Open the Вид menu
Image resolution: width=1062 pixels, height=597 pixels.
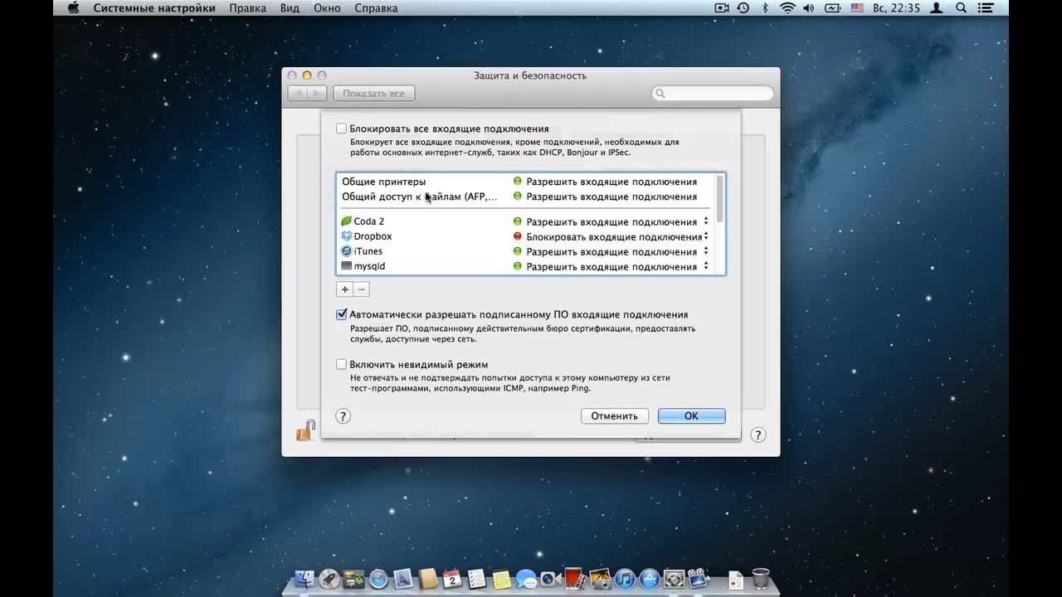(x=290, y=7)
